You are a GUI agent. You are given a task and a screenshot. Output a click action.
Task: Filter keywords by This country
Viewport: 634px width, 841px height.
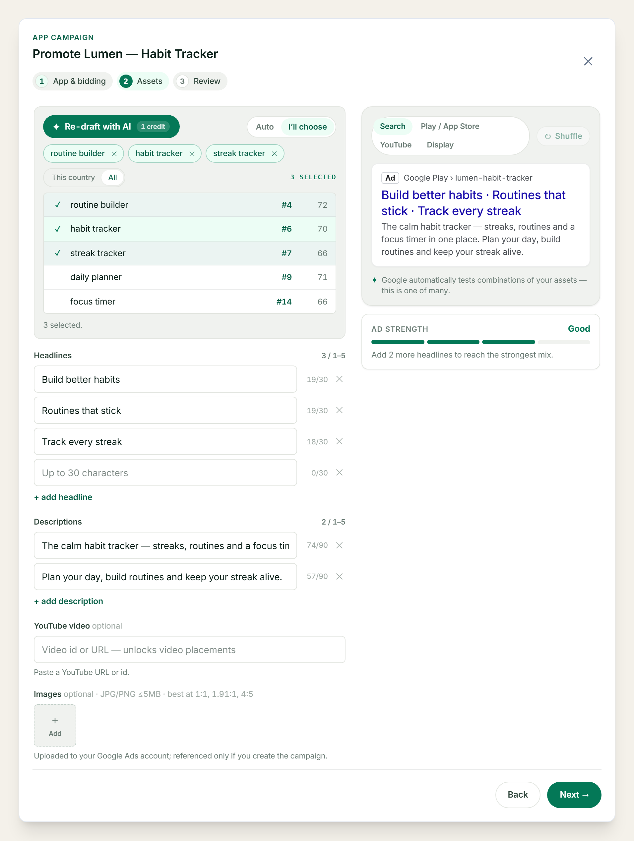click(73, 178)
